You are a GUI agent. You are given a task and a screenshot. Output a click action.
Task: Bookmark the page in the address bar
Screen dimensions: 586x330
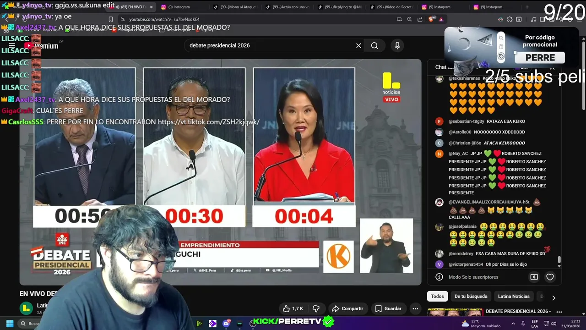[110, 19]
